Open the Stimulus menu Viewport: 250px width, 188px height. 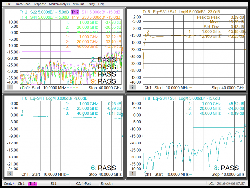pyautogui.click(x=78, y=4)
